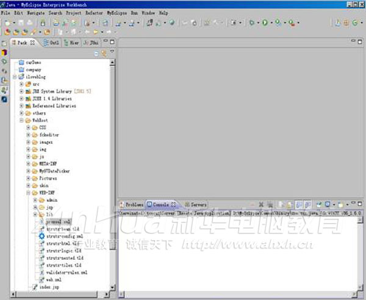
Task: Click the Save icon in main toolbar
Action: tap(19, 23)
